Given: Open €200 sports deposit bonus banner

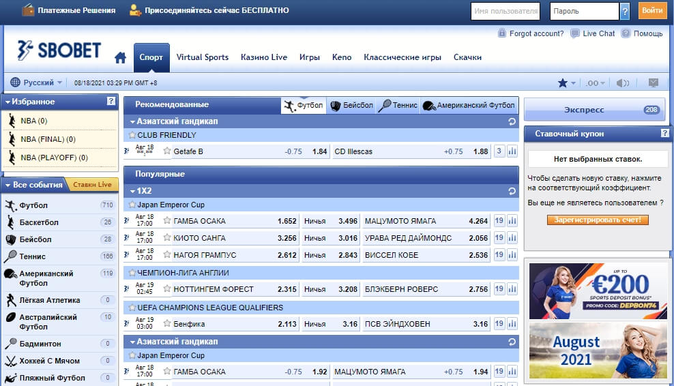Looking at the screenshot, I should pyautogui.click(x=598, y=291).
